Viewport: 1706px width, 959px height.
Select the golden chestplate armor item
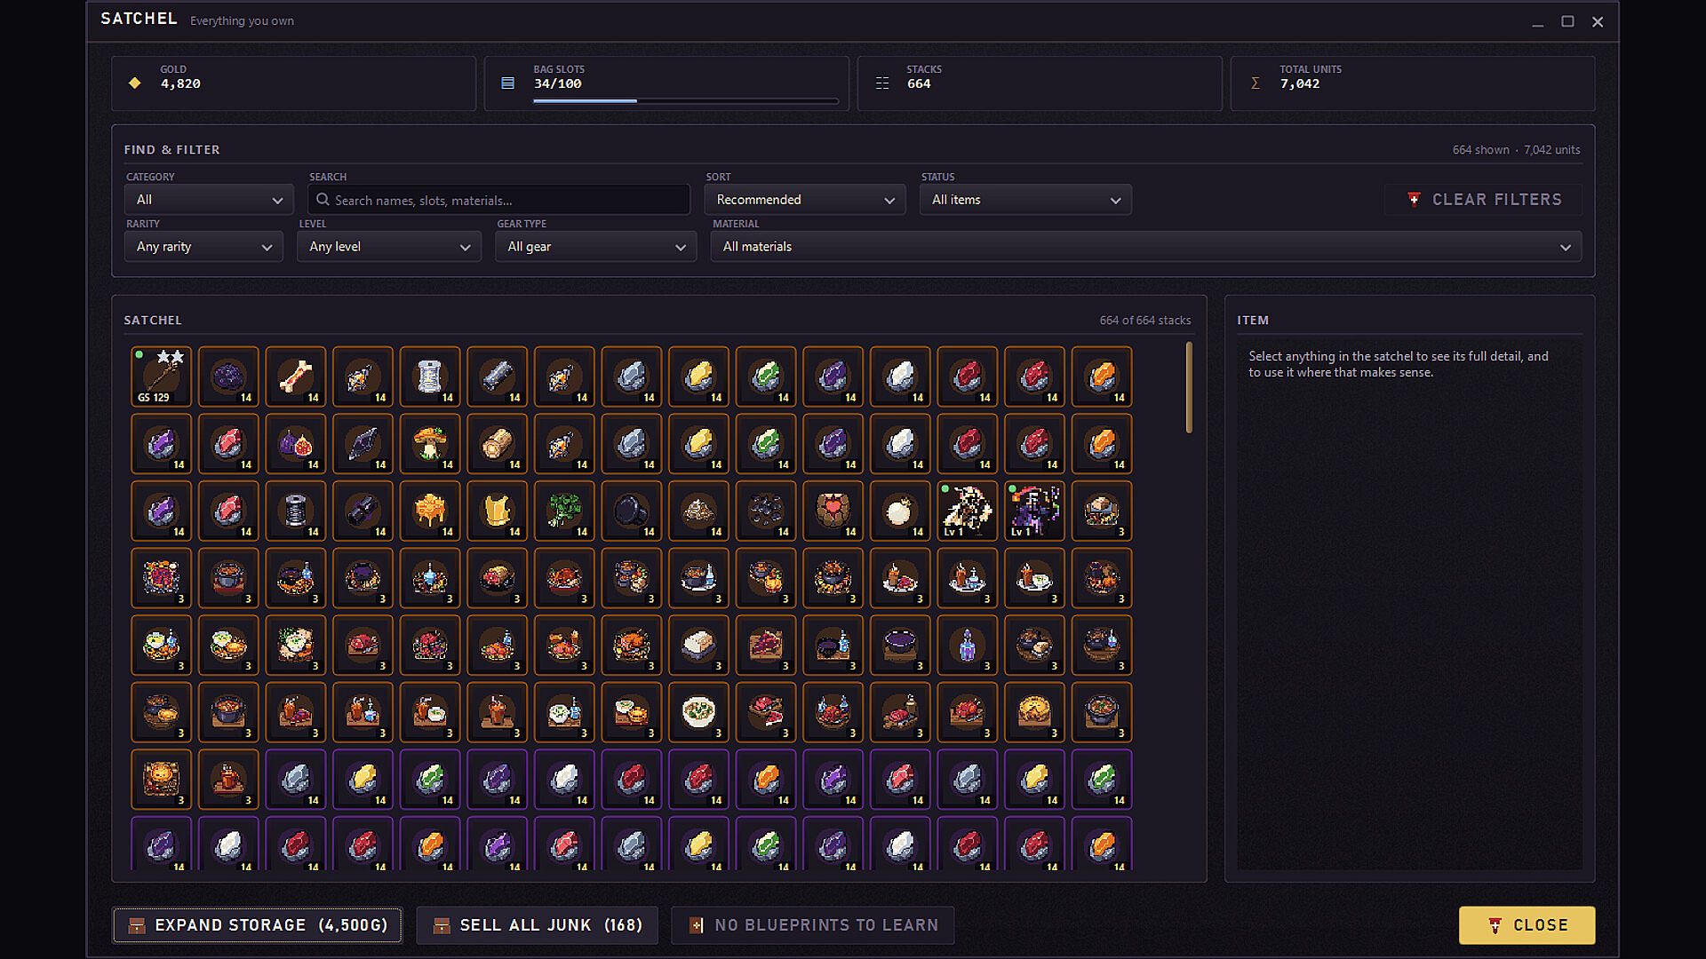coord(497,511)
